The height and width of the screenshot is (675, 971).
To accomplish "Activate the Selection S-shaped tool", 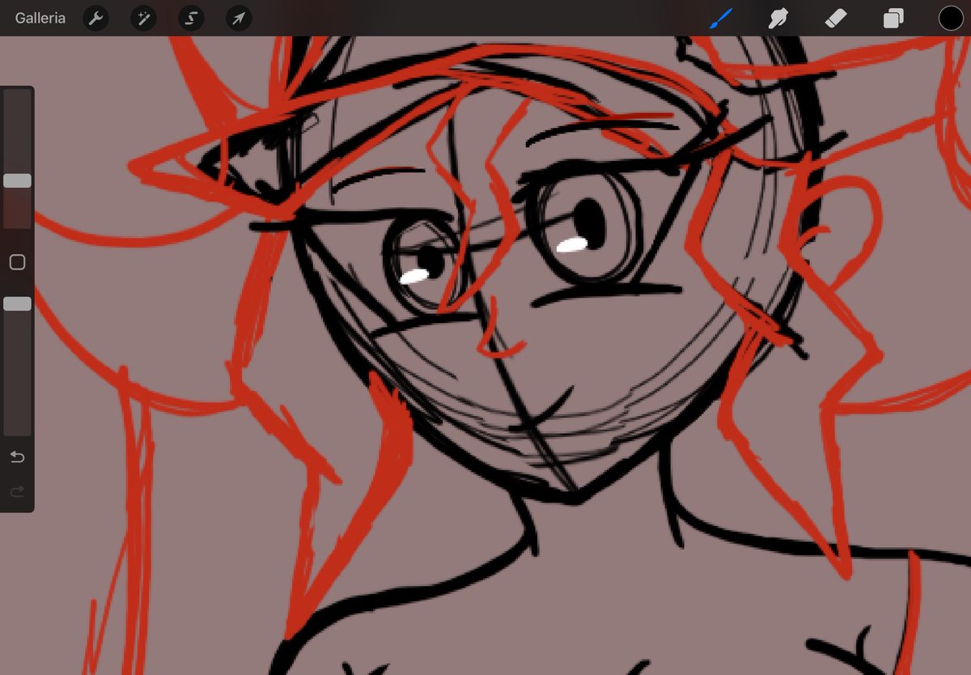I will [191, 18].
